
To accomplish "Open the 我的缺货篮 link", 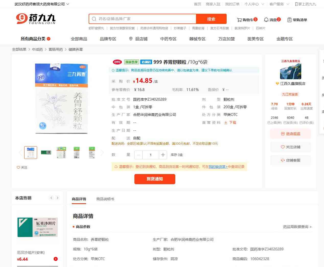I will (x=218, y=167).
